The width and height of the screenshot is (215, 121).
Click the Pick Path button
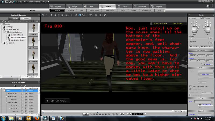coord(205,74)
